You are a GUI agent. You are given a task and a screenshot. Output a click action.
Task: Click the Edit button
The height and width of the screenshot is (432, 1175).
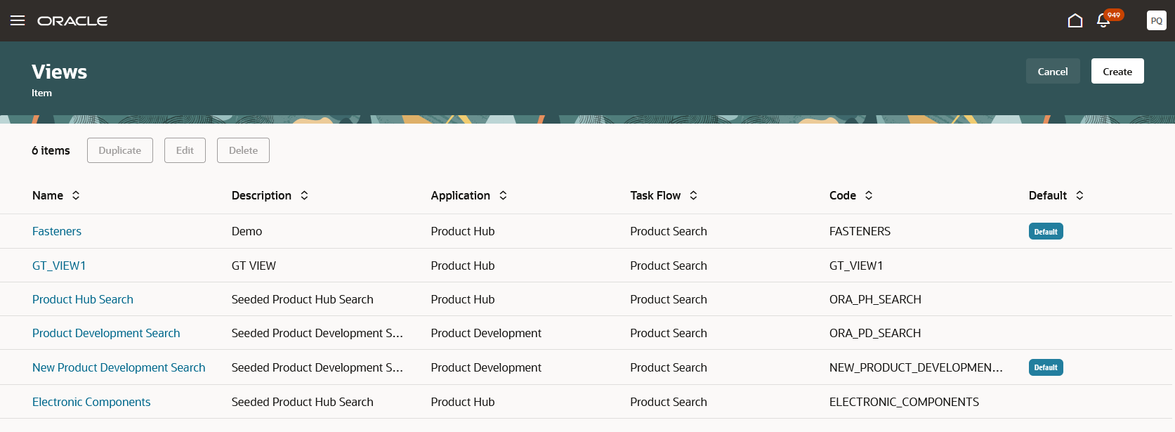coord(185,150)
